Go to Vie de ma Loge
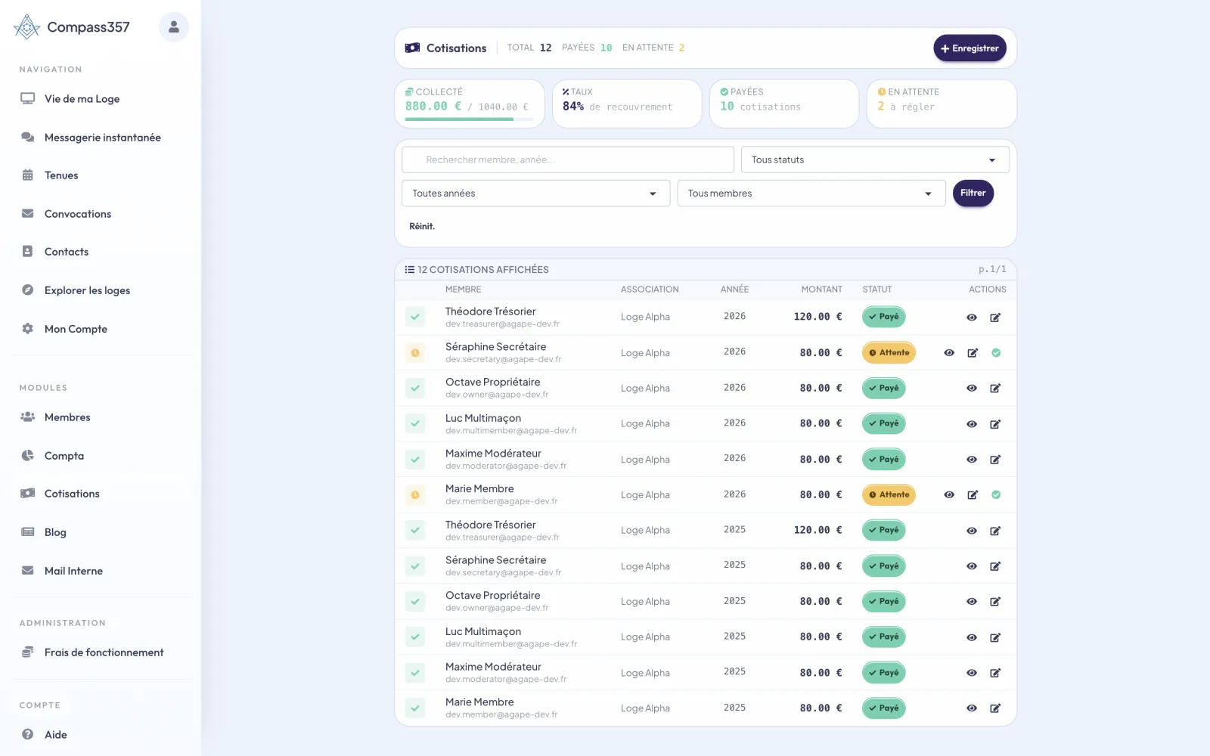Image resolution: width=1210 pixels, height=756 pixels. pos(82,99)
